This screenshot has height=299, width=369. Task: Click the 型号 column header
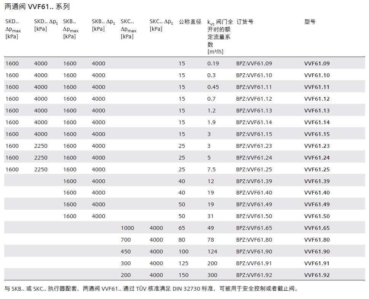coord(310,22)
